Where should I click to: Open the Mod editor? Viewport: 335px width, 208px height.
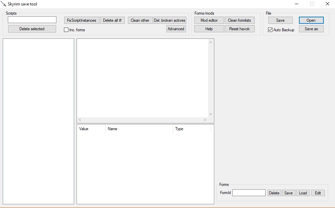(209, 20)
